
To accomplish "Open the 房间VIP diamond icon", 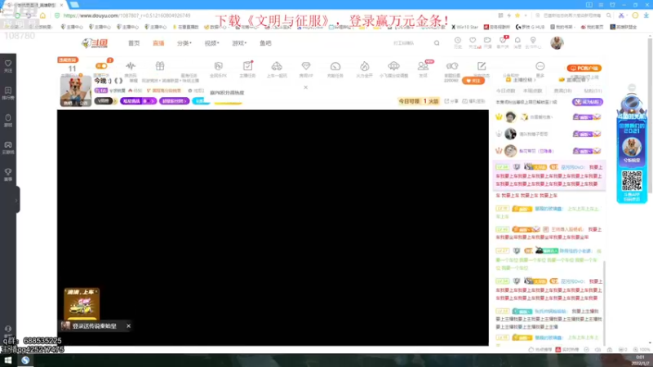I will (306, 66).
